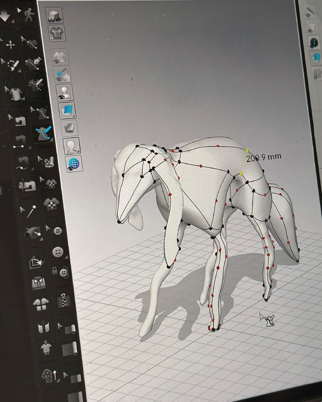
Task: Activate the dashed line pen tool
Action: (36, 85)
